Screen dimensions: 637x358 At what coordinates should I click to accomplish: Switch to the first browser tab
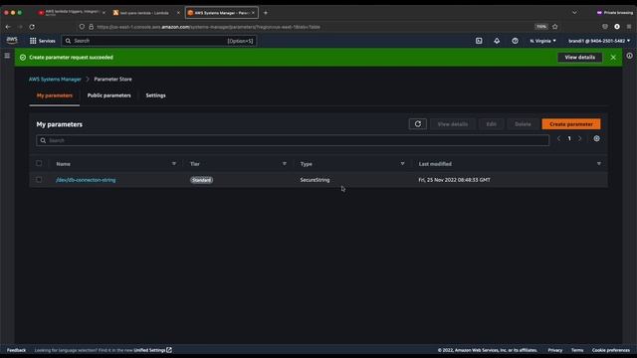tap(71, 13)
